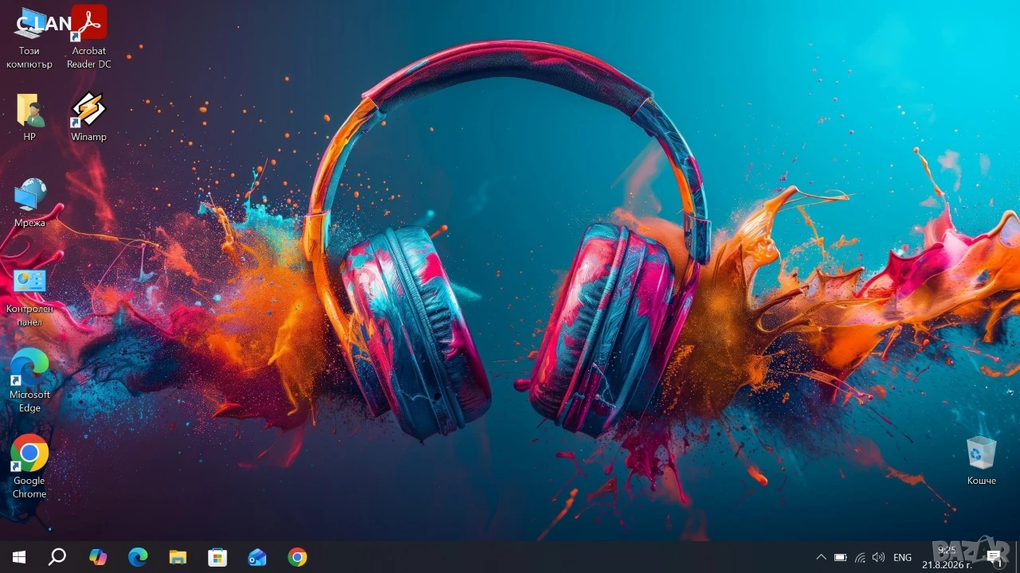This screenshot has height=573, width=1020.
Task: Open the Кошче recycle bin
Action: point(981,460)
